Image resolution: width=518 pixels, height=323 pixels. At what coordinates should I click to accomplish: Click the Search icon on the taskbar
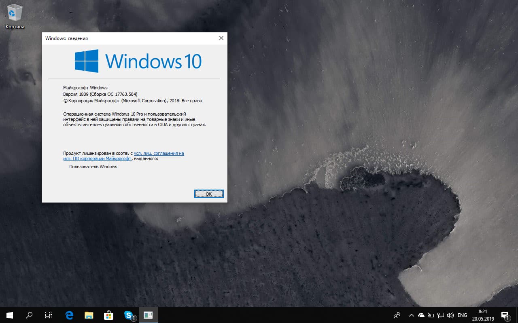click(29, 315)
